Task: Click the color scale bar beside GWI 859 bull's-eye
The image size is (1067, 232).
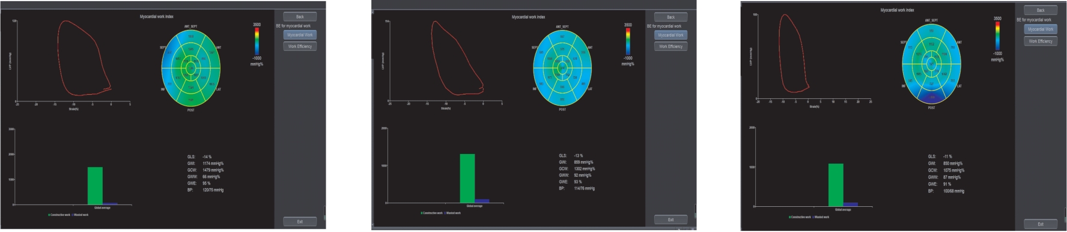Action: 628,41
